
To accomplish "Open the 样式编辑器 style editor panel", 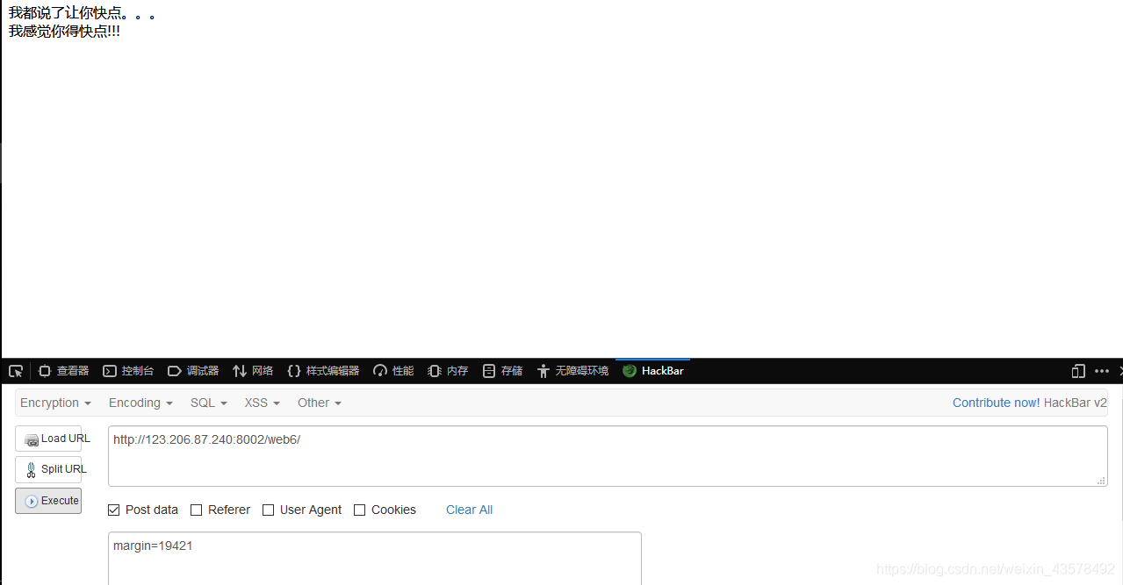I will click(x=323, y=370).
